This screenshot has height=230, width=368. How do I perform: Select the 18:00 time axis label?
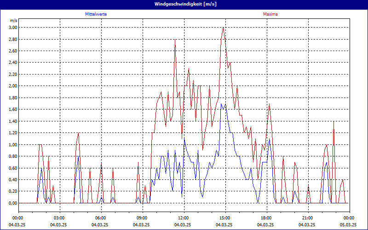[266, 218]
